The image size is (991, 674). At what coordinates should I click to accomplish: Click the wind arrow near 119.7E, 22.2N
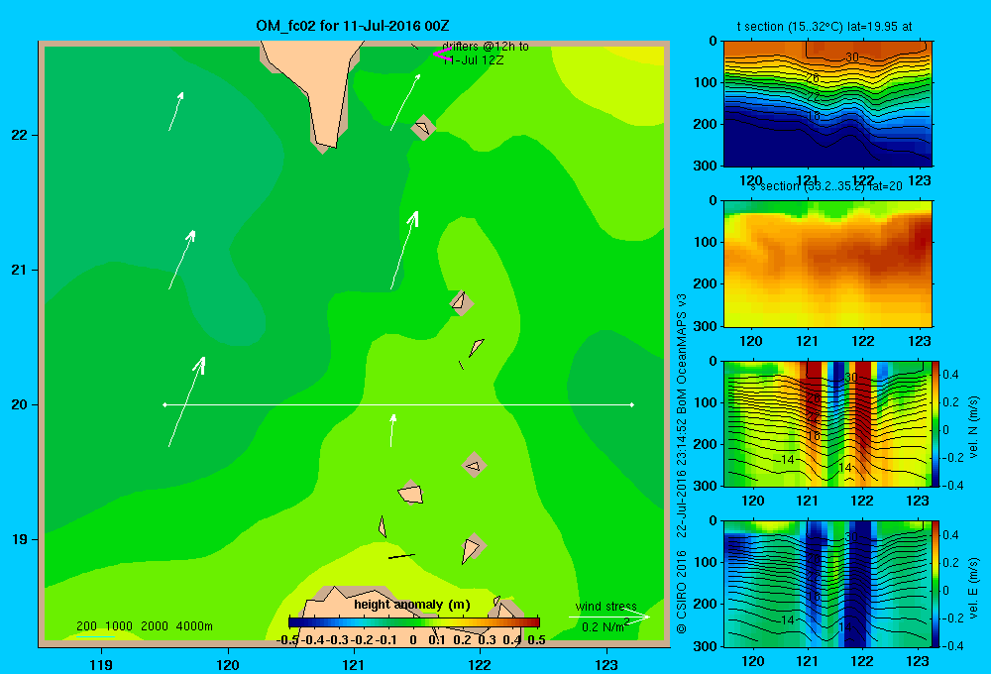point(175,111)
